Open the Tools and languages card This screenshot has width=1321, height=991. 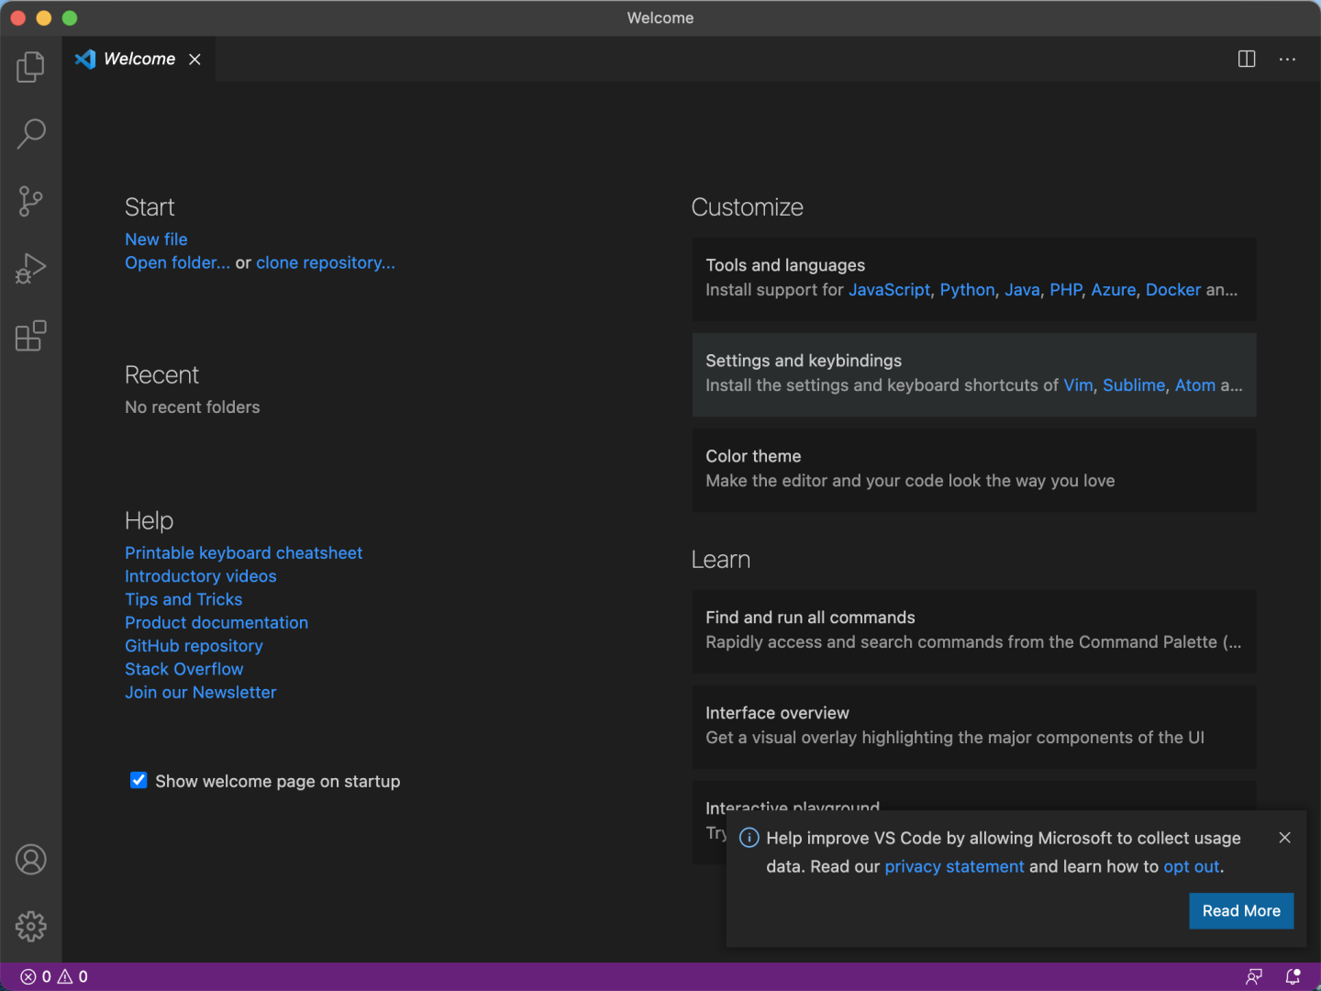click(x=974, y=279)
